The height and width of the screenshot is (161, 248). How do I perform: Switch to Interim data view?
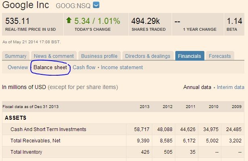pyautogui.click(x=231, y=87)
